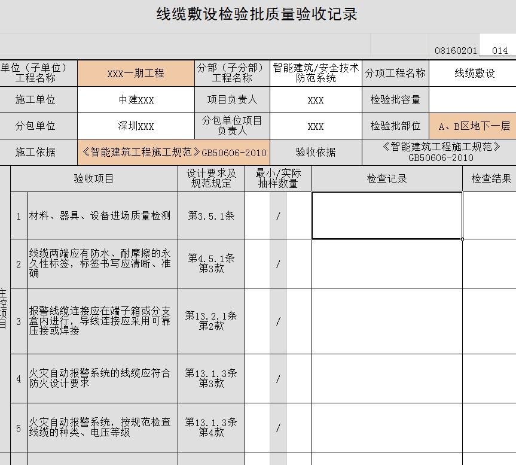Viewport: 516px width, 465px height.
Task: Select the 第3.5.1条 clause cell
Action: 211,215
